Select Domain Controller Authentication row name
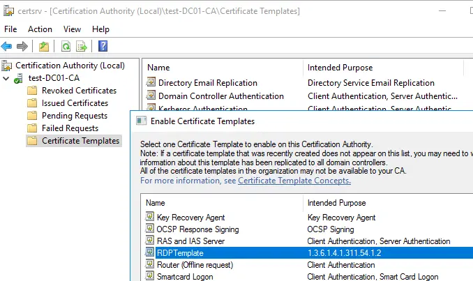Image resolution: width=473 pixels, height=281 pixels. coord(221,96)
